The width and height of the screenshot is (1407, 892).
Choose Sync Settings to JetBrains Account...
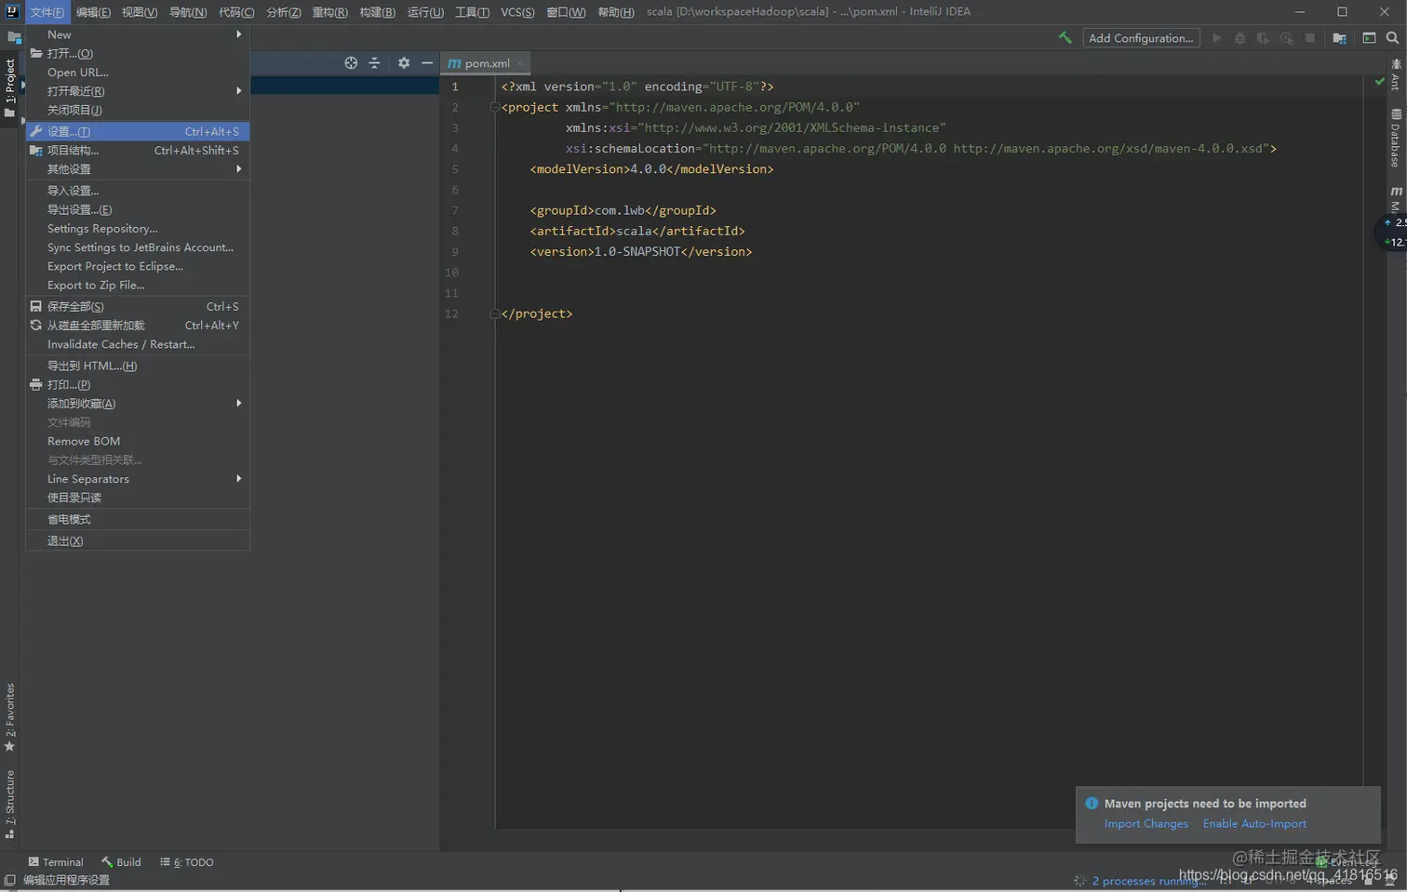138,247
